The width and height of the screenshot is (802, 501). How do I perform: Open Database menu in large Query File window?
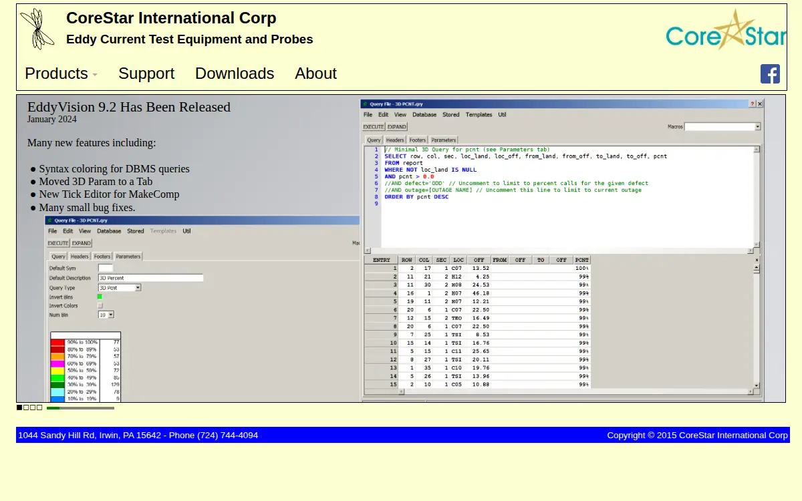point(424,115)
